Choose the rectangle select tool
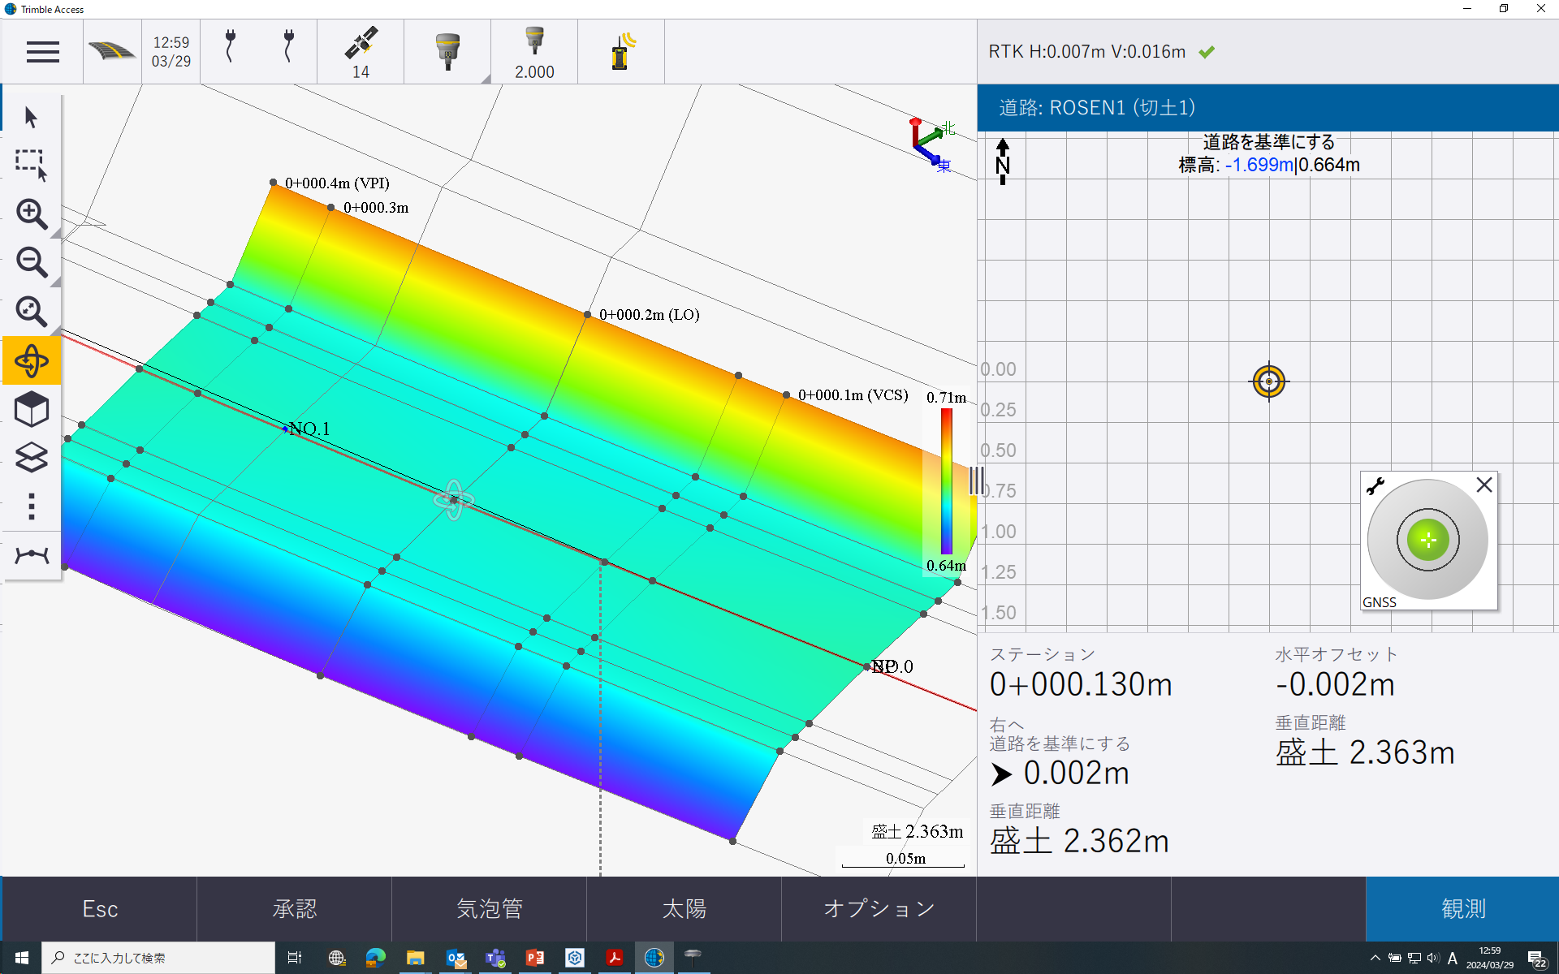The height and width of the screenshot is (974, 1559). (32, 165)
